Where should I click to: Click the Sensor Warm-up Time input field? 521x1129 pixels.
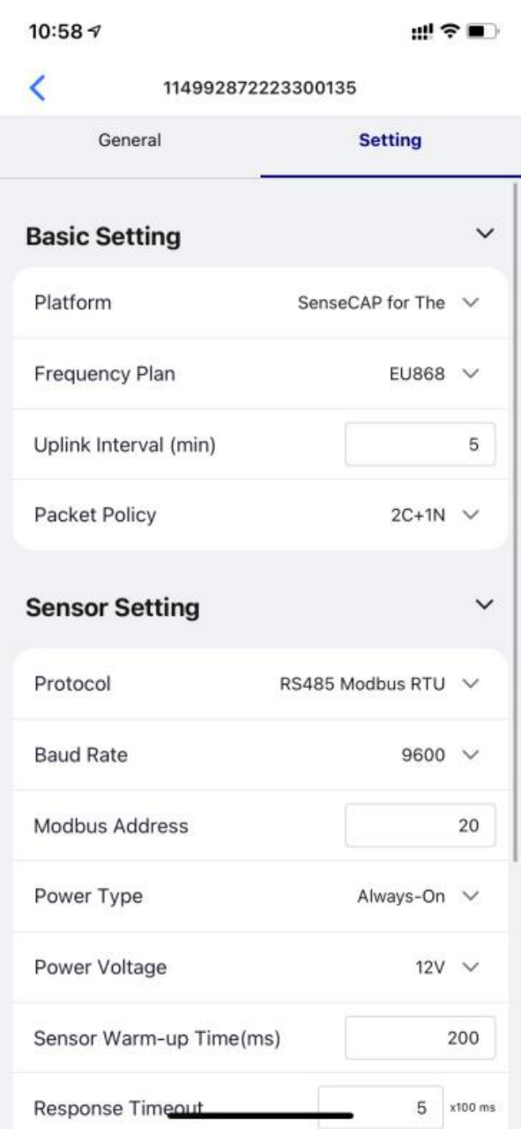click(420, 1037)
